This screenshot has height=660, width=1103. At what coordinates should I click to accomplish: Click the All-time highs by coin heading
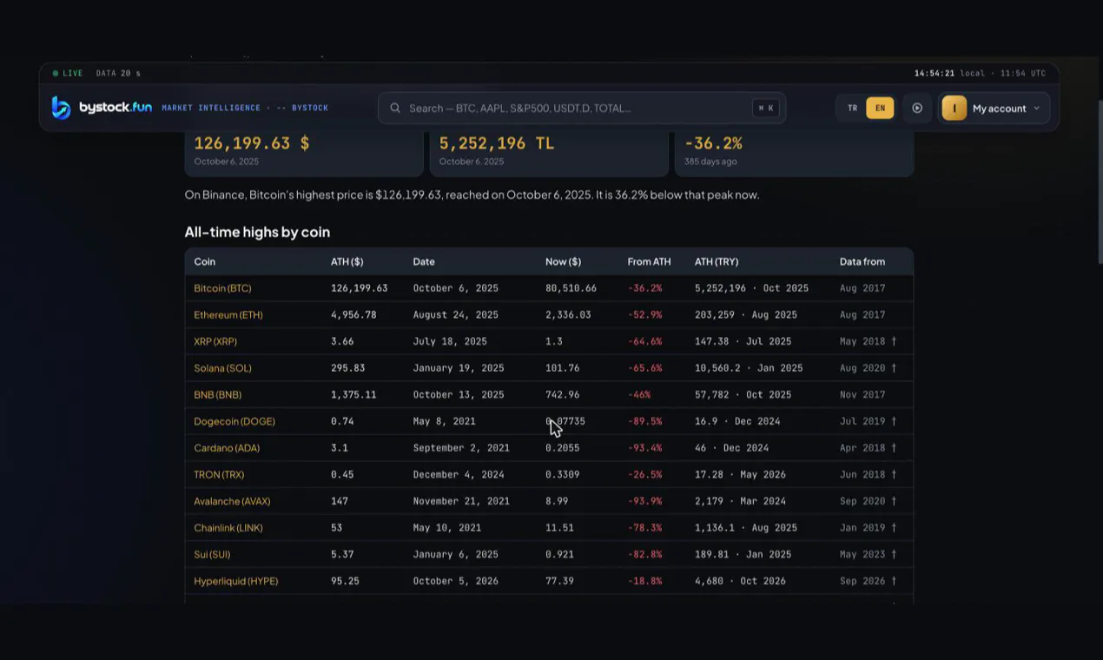257,232
